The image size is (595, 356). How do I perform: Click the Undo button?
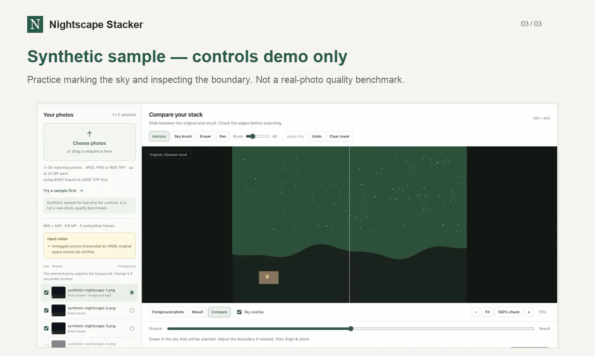coord(317,136)
